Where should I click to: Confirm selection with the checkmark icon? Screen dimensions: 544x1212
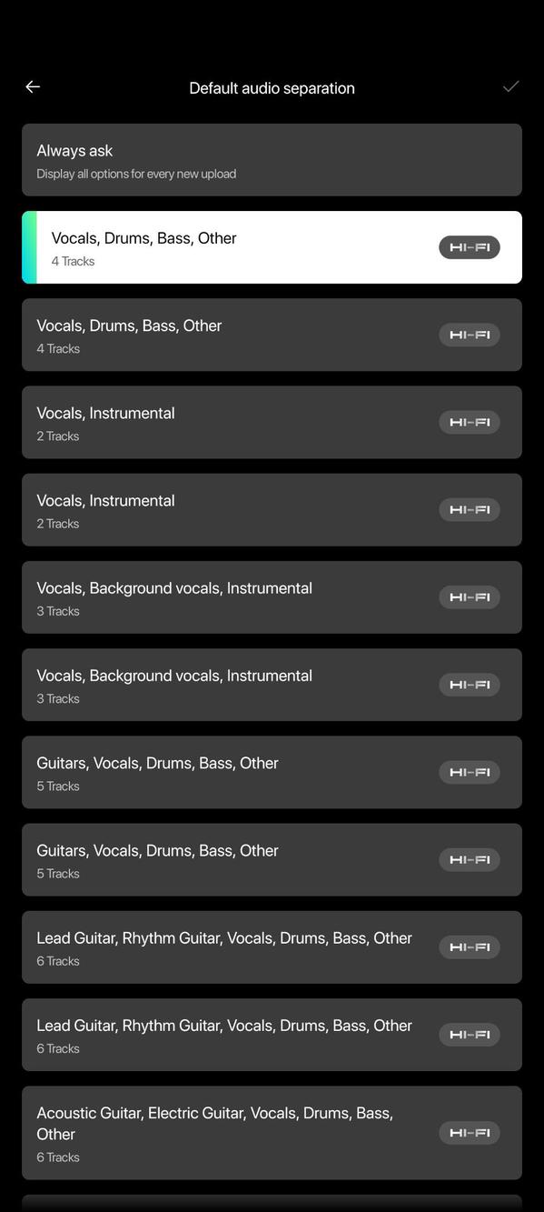[x=510, y=86]
